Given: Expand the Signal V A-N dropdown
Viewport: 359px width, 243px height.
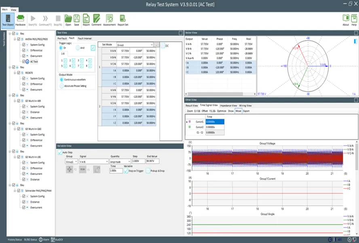Looking at the screenshot, I should pyautogui.click(x=93, y=161).
